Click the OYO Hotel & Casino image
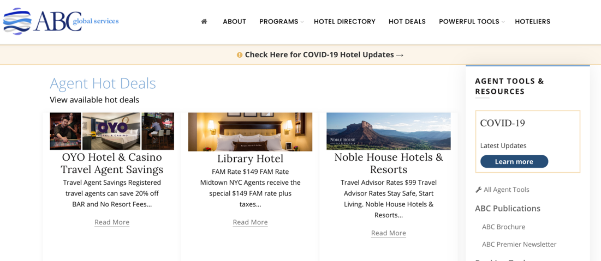The width and height of the screenshot is (601, 261). point(112,131)
